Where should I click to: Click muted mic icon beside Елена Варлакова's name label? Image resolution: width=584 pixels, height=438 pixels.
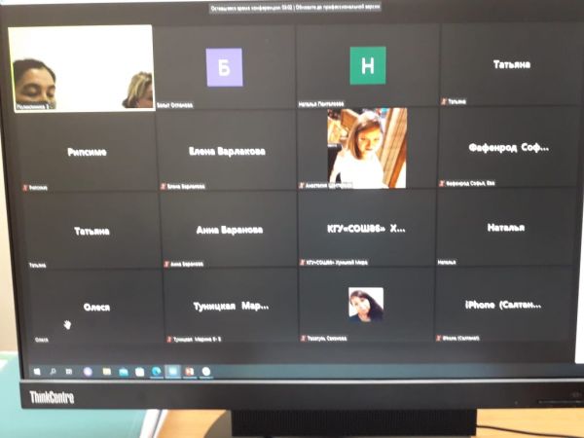tap(165, 184)
